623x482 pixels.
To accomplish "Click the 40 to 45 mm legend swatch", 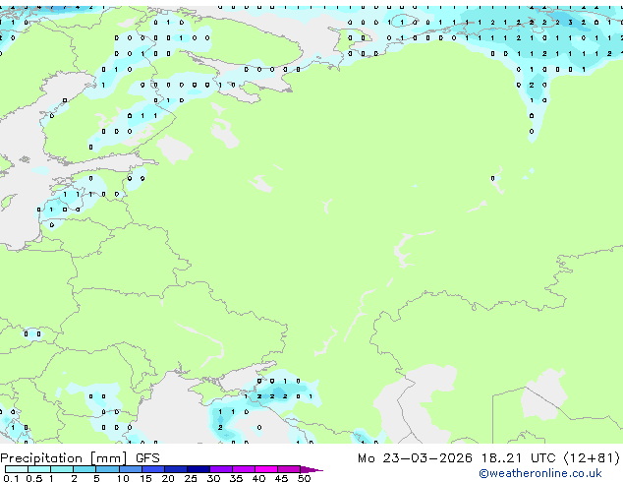I will 266,469.
